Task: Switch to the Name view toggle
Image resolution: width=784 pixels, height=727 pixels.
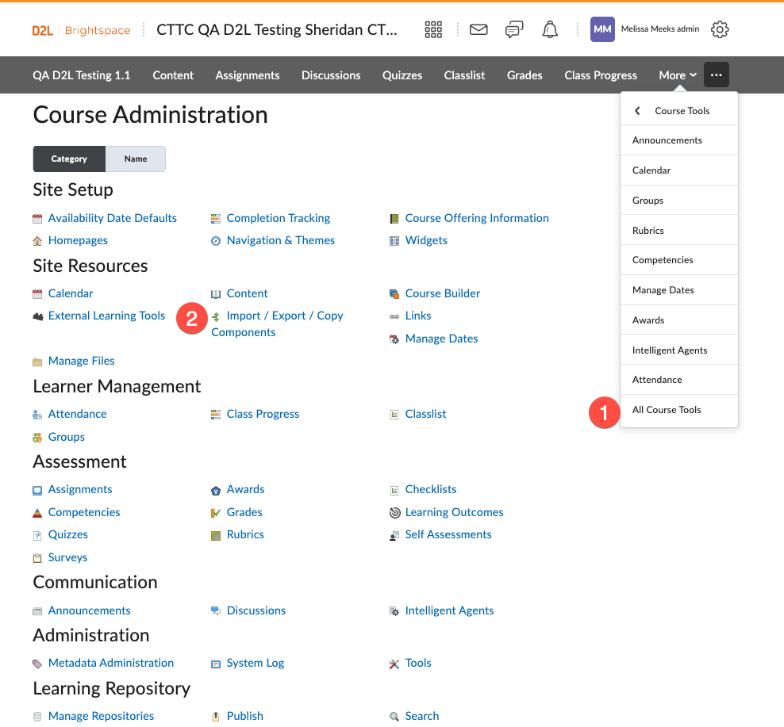Action: (136, 159)
